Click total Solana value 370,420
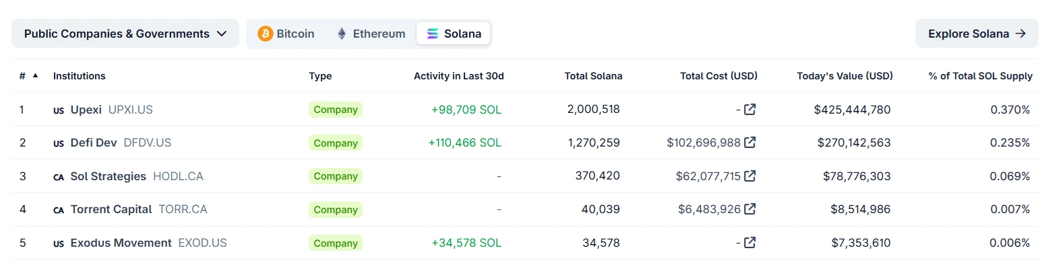The image size is (1044, 275). point(598,176)
